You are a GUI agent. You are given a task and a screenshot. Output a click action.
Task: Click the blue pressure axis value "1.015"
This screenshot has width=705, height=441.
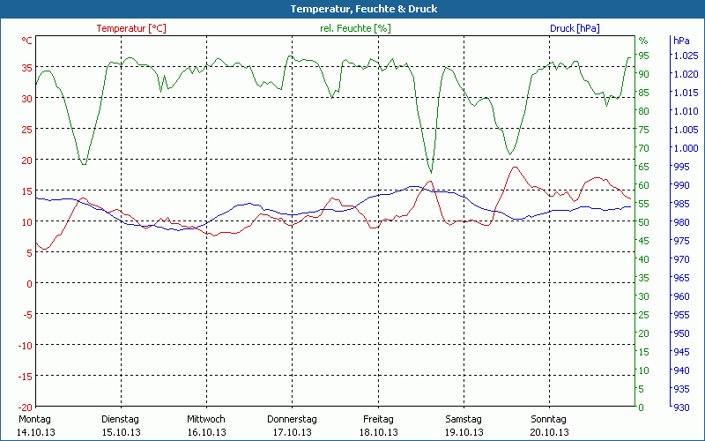click(x=686, y=93)
